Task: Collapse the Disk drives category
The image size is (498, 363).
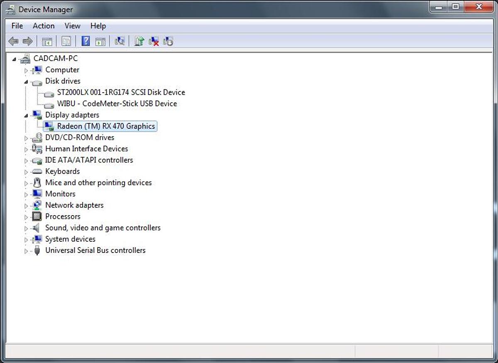Action: coord(26,81)
